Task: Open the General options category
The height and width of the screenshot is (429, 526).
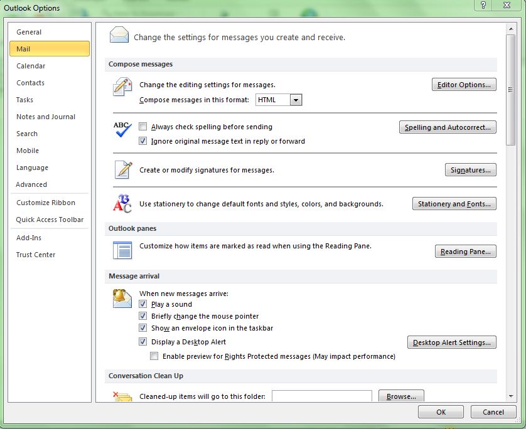Action: click(50, 32)
